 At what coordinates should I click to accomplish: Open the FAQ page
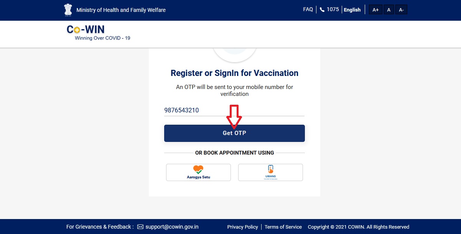point(308,10)
